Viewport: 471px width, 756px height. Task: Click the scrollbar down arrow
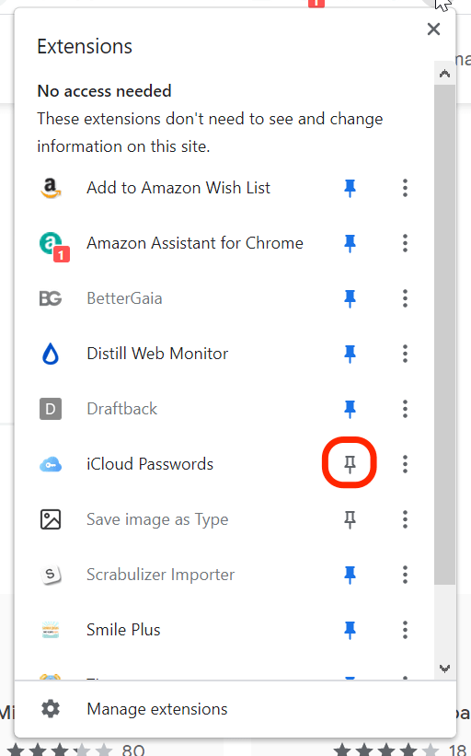[444, 669]
